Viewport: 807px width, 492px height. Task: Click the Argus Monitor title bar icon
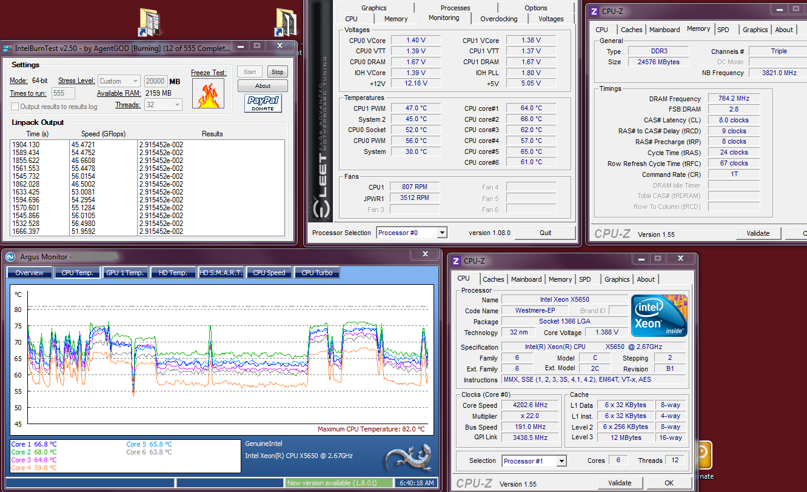pyautogui.click(x=10, y=257)
